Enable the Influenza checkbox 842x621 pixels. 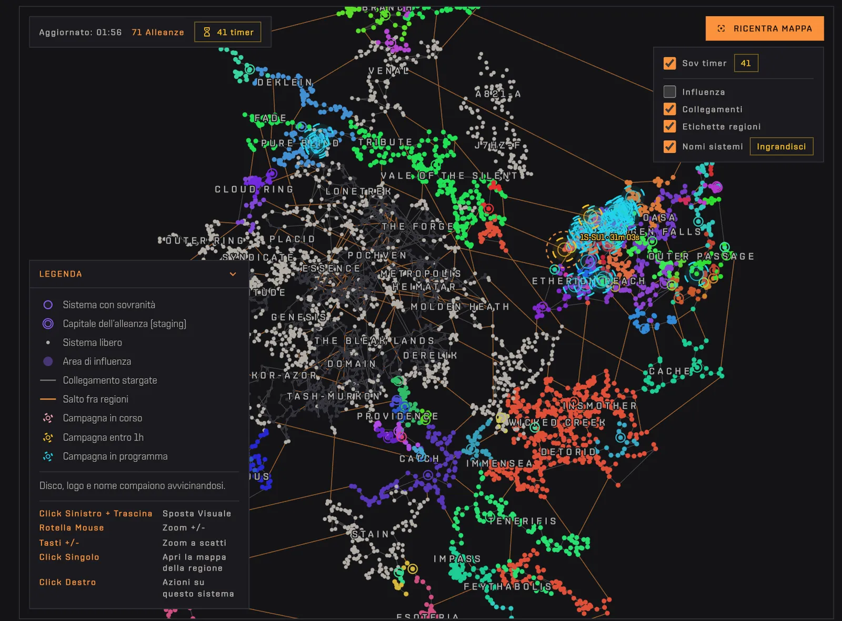[x=669, y=91]
